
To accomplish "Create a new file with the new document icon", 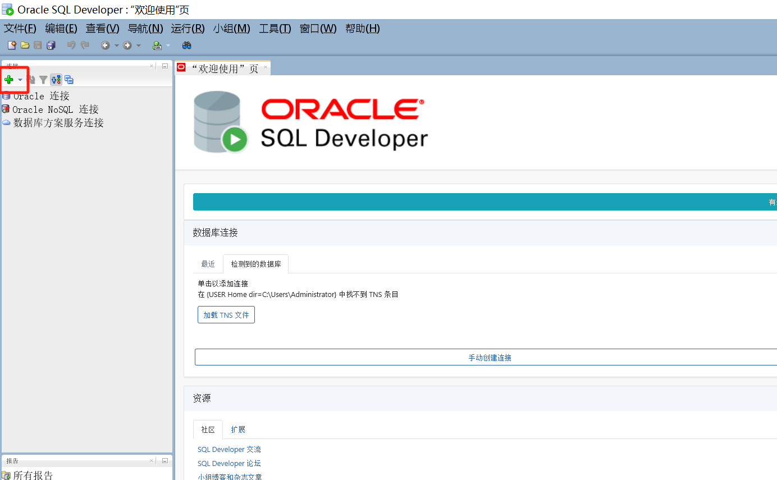I will (12, 45).
